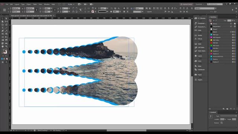
Task: Select the Scissors tool
Action: click(3, 37)
